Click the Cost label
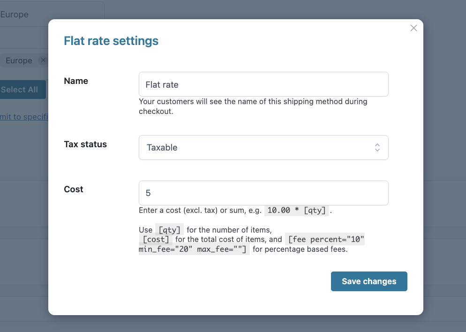Viewport: 466px width, 332px height. [74, 189]
